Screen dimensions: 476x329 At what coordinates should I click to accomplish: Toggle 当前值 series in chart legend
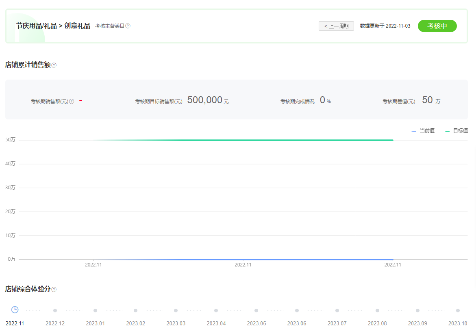(x=423, y=131)
